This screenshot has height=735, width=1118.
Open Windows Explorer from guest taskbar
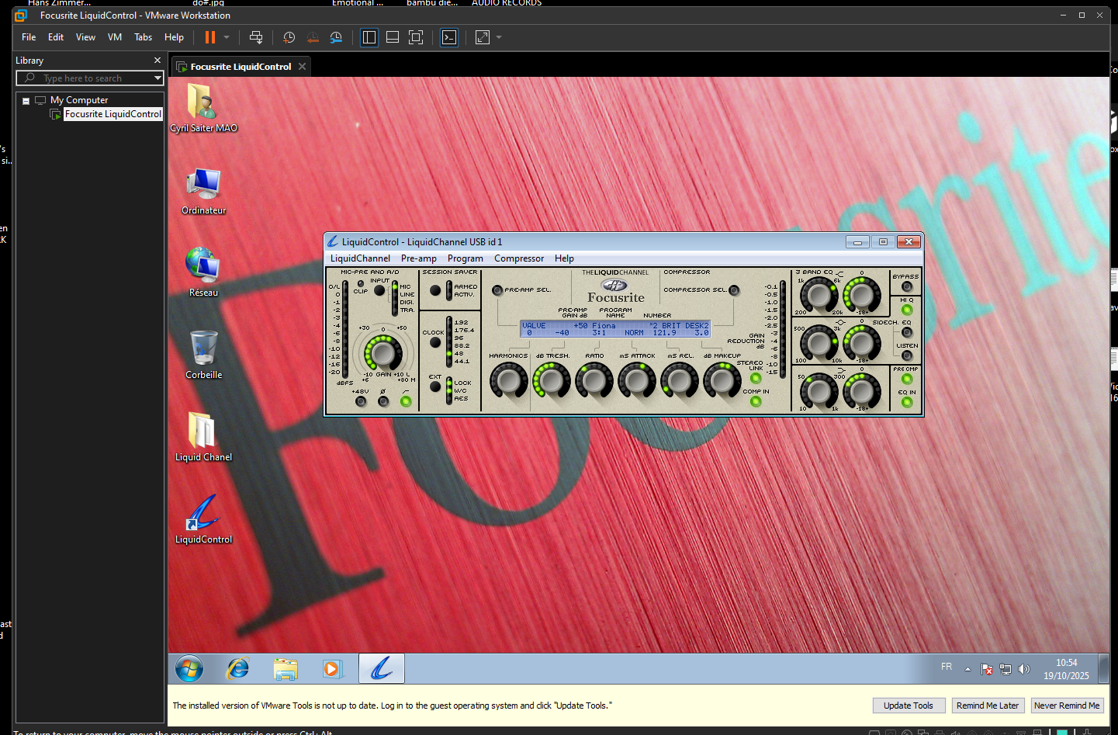tap(286, 668)
